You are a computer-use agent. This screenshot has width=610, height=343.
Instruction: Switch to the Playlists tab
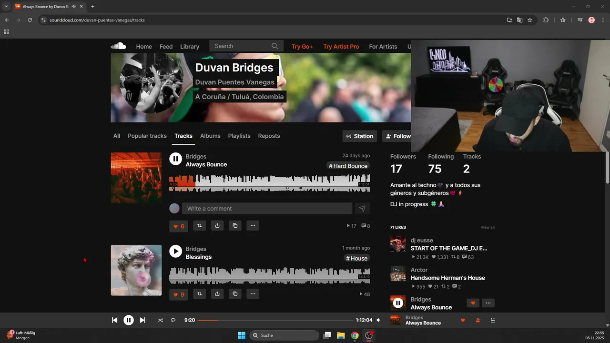239,136
